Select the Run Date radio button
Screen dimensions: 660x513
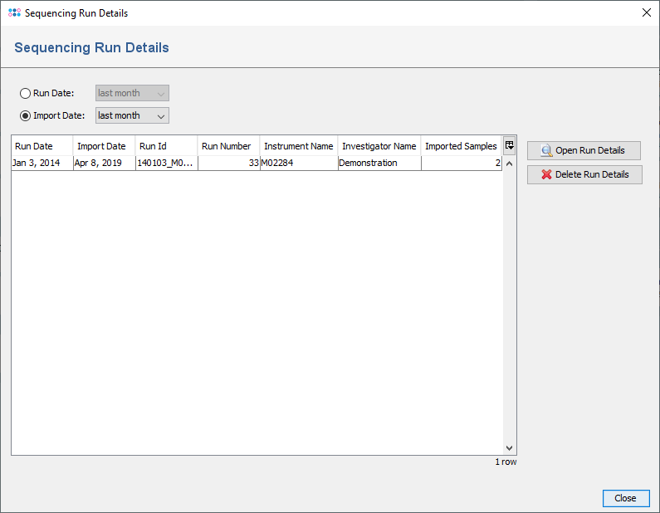tap(26, 93)
